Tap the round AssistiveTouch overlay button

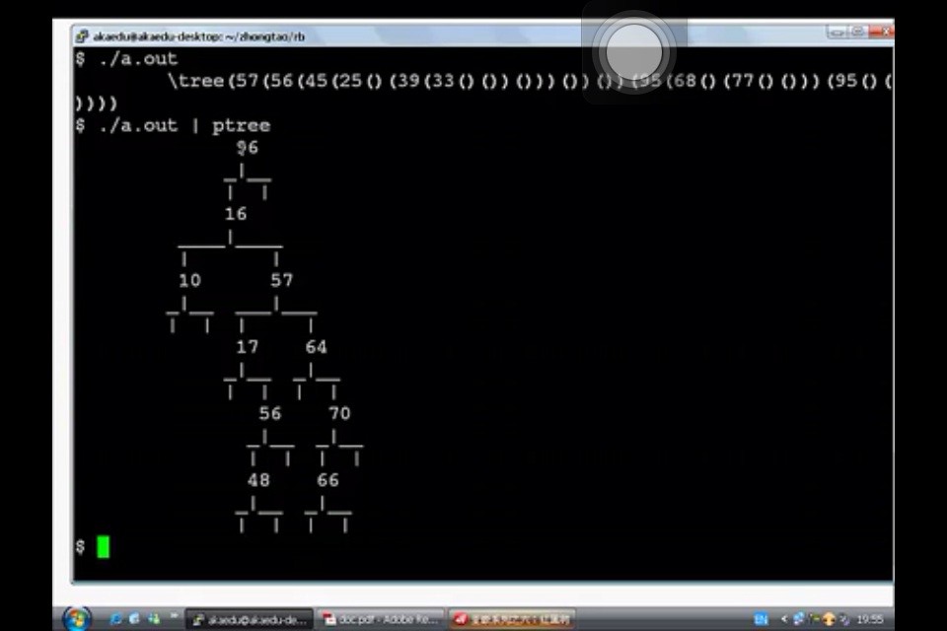coord(633,52)
